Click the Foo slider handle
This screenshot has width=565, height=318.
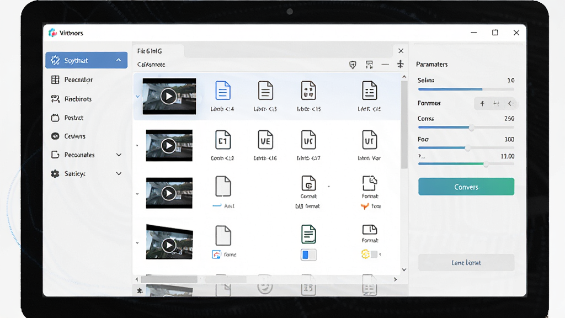pyautogui.click(x=468, y=148)
